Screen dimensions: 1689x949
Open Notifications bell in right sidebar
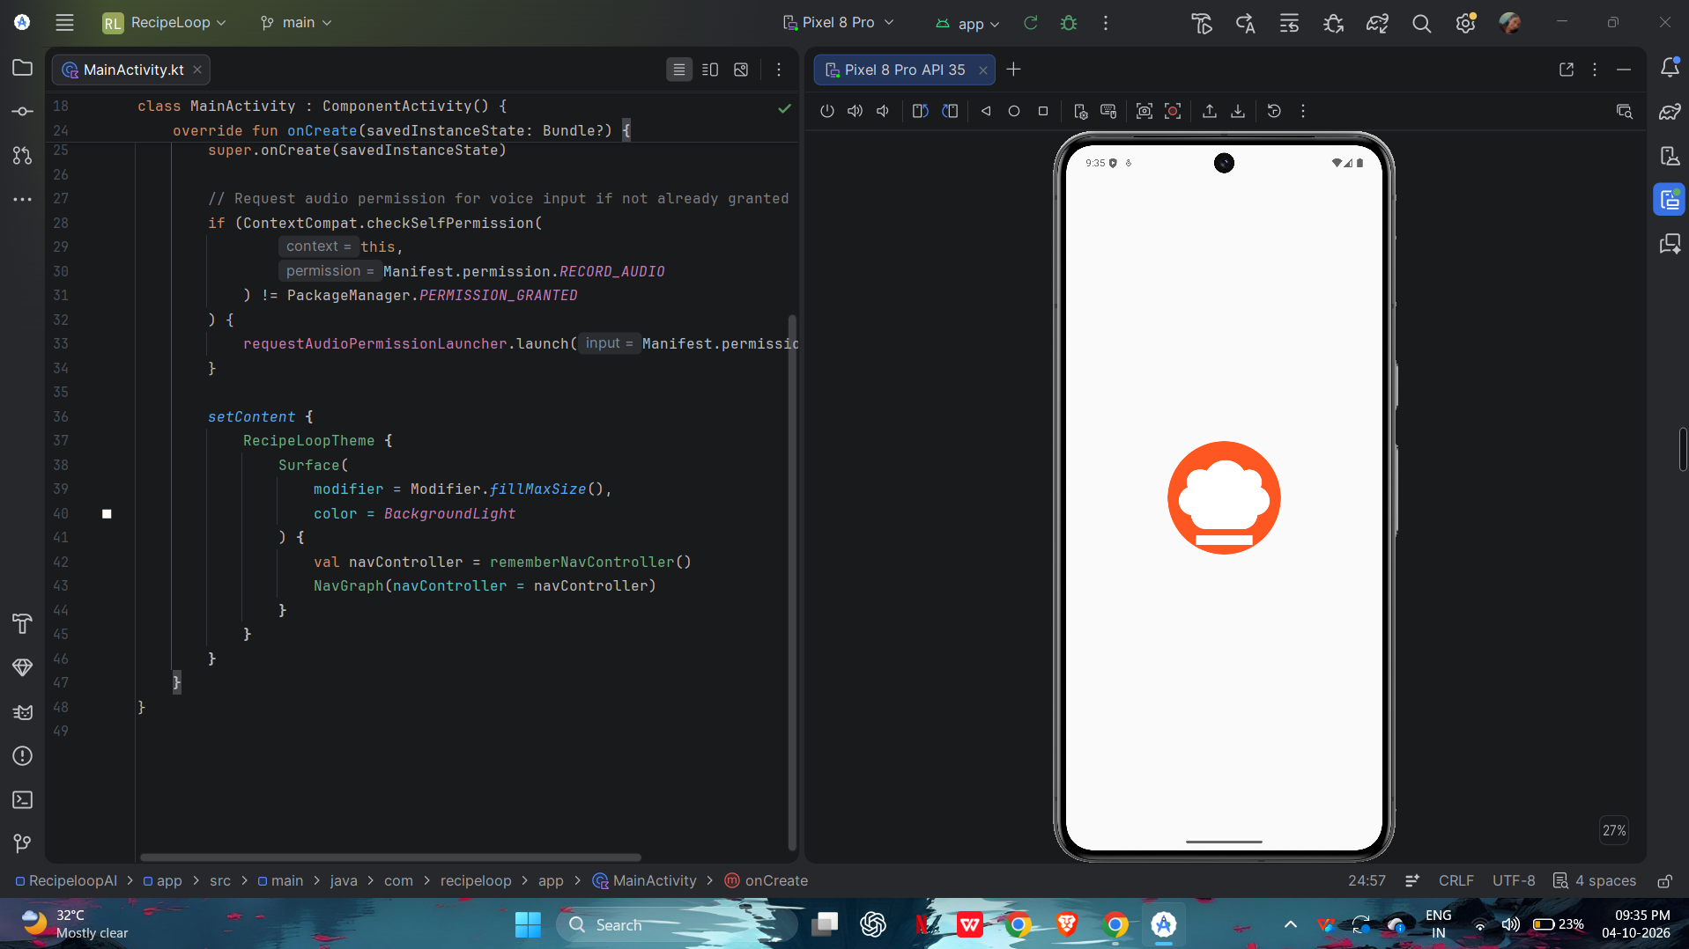[1670, 68]
